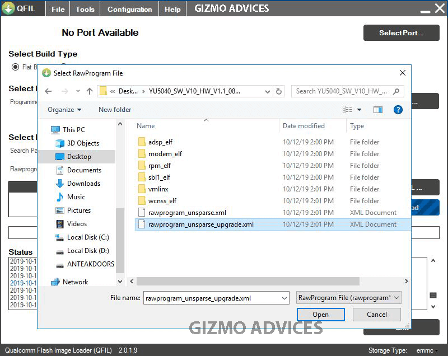Click the change view icon
The width and height of the screenshot is (448, 356).
click(x=347, y=110)
